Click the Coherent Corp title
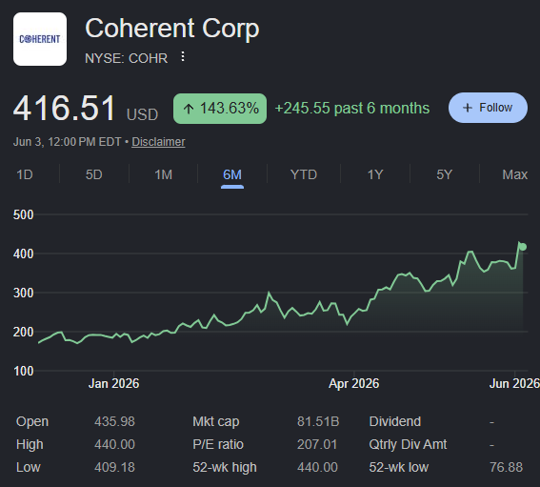540x487 pixels. [172, 29]
